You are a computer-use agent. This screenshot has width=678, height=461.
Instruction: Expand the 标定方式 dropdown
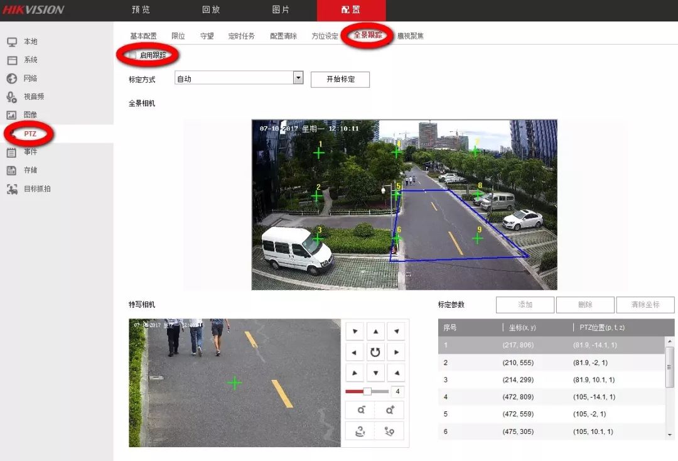298,79
